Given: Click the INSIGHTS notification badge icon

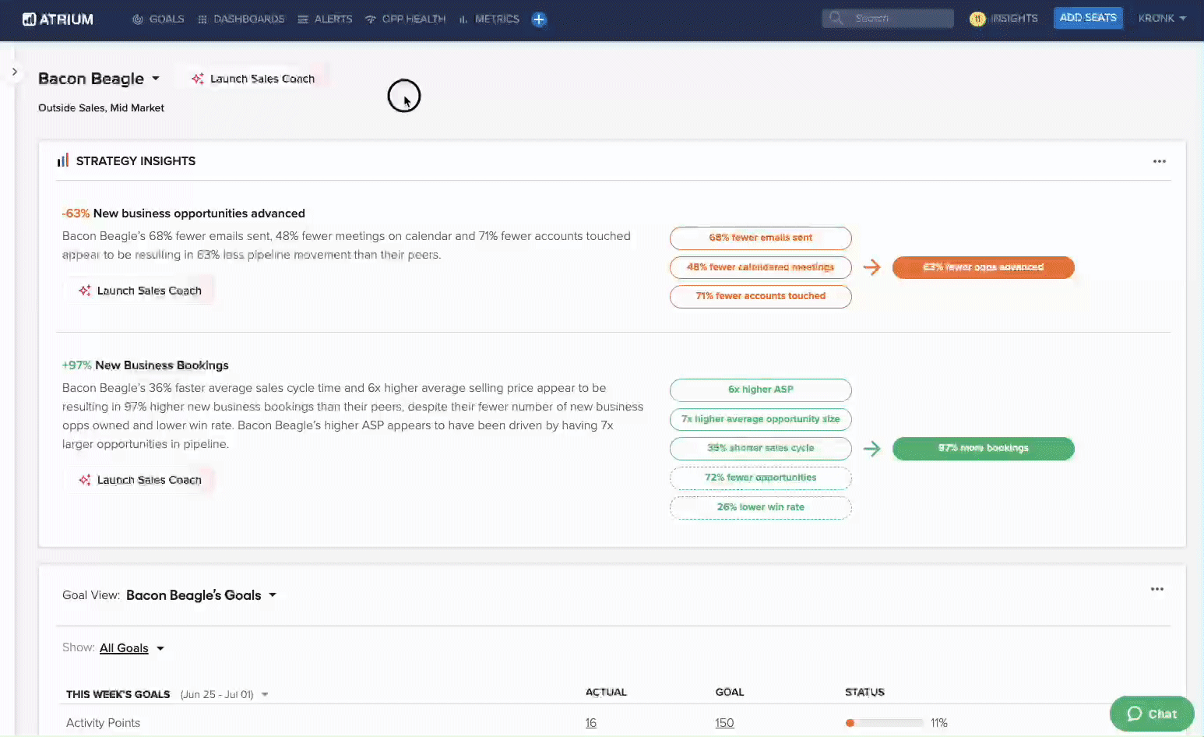Looking at the screenshot, I should tap(977, 18).
